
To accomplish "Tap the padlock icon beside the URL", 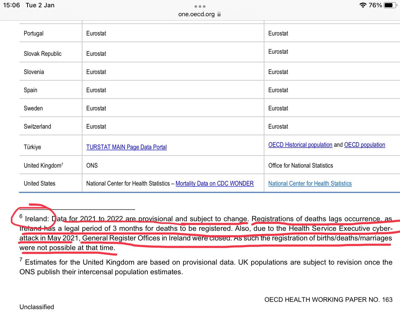I will [x=219, y=14].
